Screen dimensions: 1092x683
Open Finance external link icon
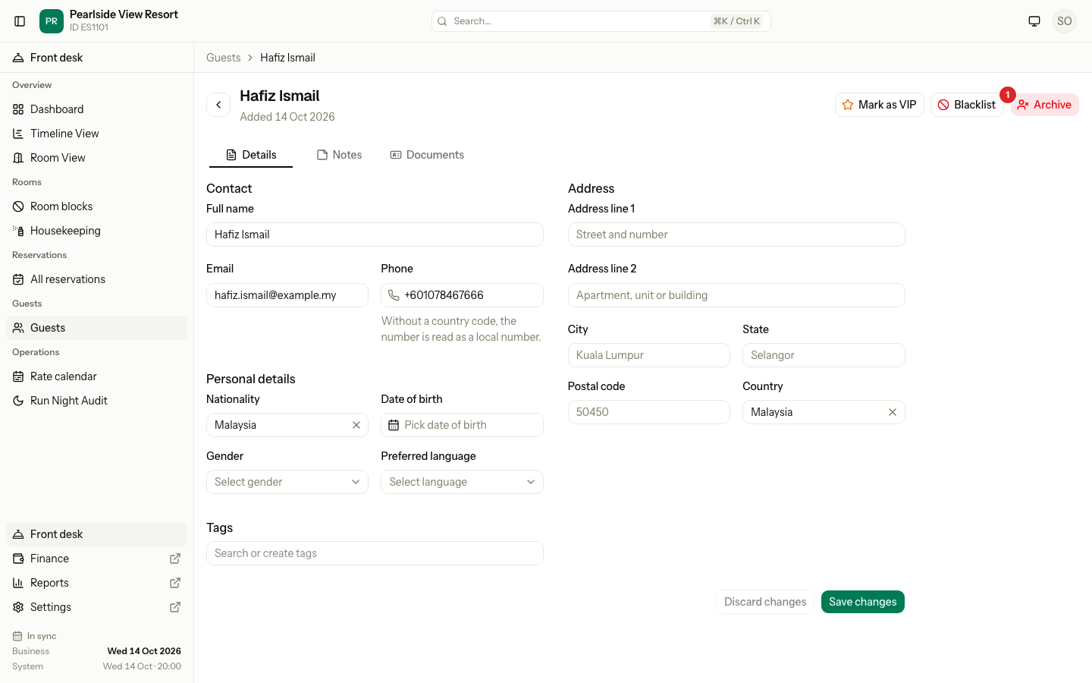(175, 559)
